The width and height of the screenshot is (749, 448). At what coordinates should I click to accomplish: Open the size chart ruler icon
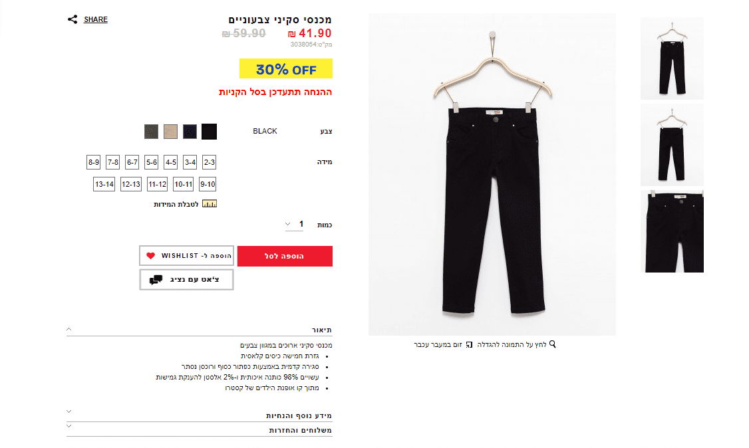(x=210, y=203)
